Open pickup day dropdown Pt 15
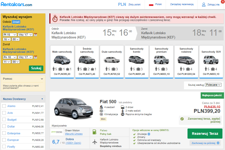The image size is (225, 150). 10,35
